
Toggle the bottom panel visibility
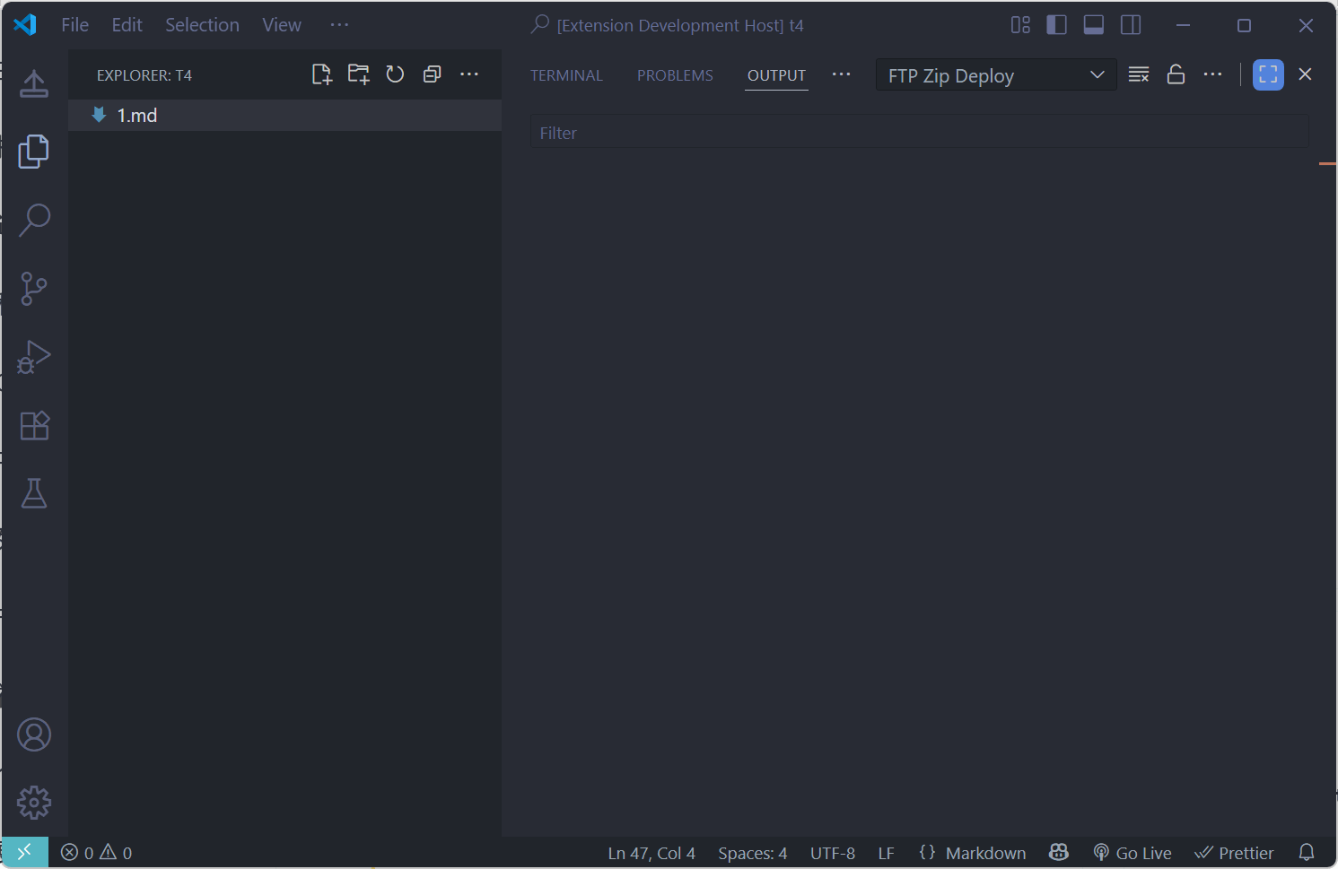point(1094,25)
